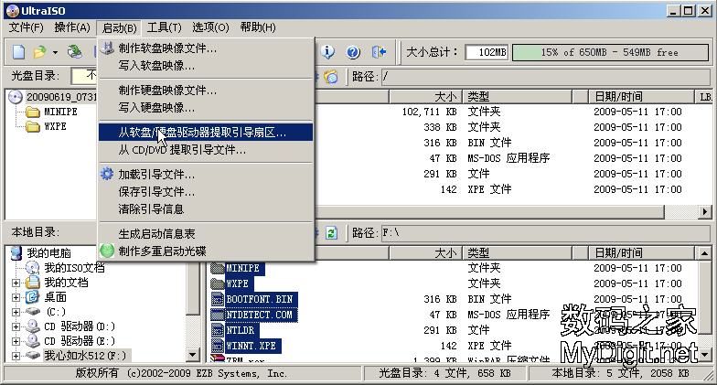Open the dropdown arrow beside Open icon

55,53
